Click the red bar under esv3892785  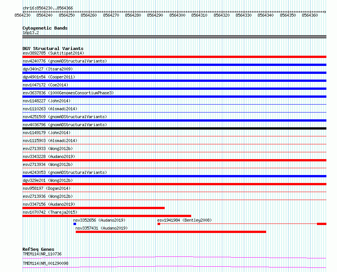(x=174, y=57)
